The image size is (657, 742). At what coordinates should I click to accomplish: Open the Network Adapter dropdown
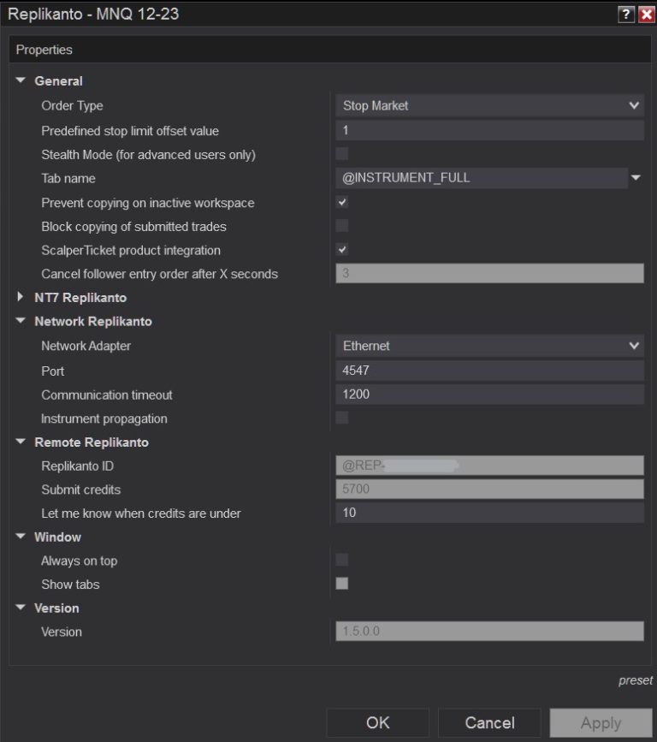[488, 346]
